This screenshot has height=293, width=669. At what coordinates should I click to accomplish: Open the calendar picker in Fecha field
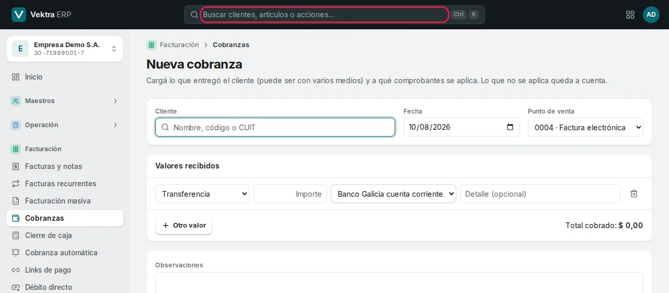point(510,127)
